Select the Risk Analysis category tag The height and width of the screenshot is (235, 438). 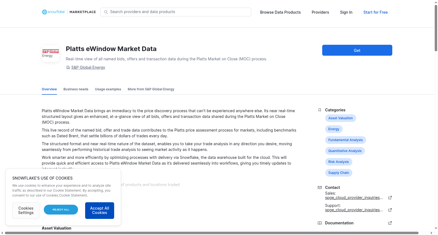339,162
